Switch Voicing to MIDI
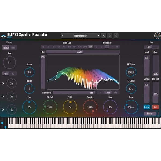 [x=13, y=48]
